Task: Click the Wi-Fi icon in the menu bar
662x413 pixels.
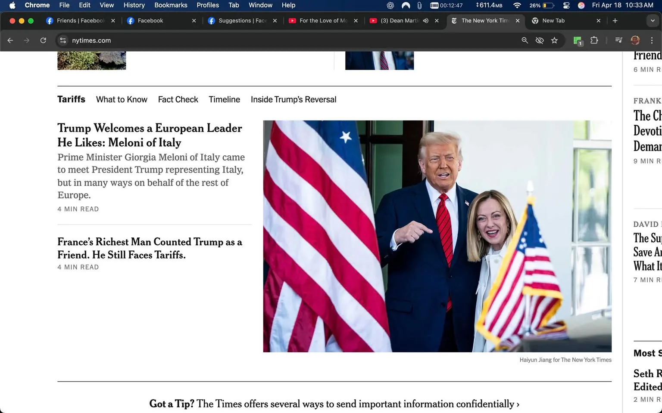Action: (517, 5)
